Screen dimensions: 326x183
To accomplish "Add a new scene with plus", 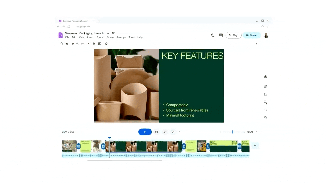I will (x=255, y=146).
